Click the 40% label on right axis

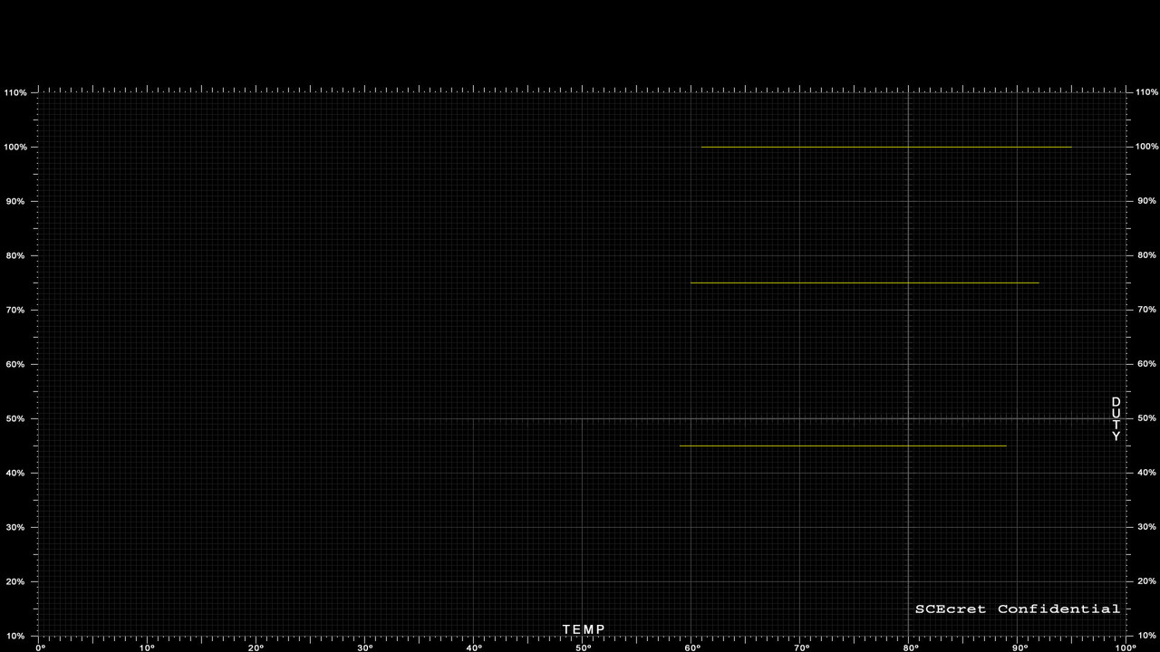(x=1146, y=473)
